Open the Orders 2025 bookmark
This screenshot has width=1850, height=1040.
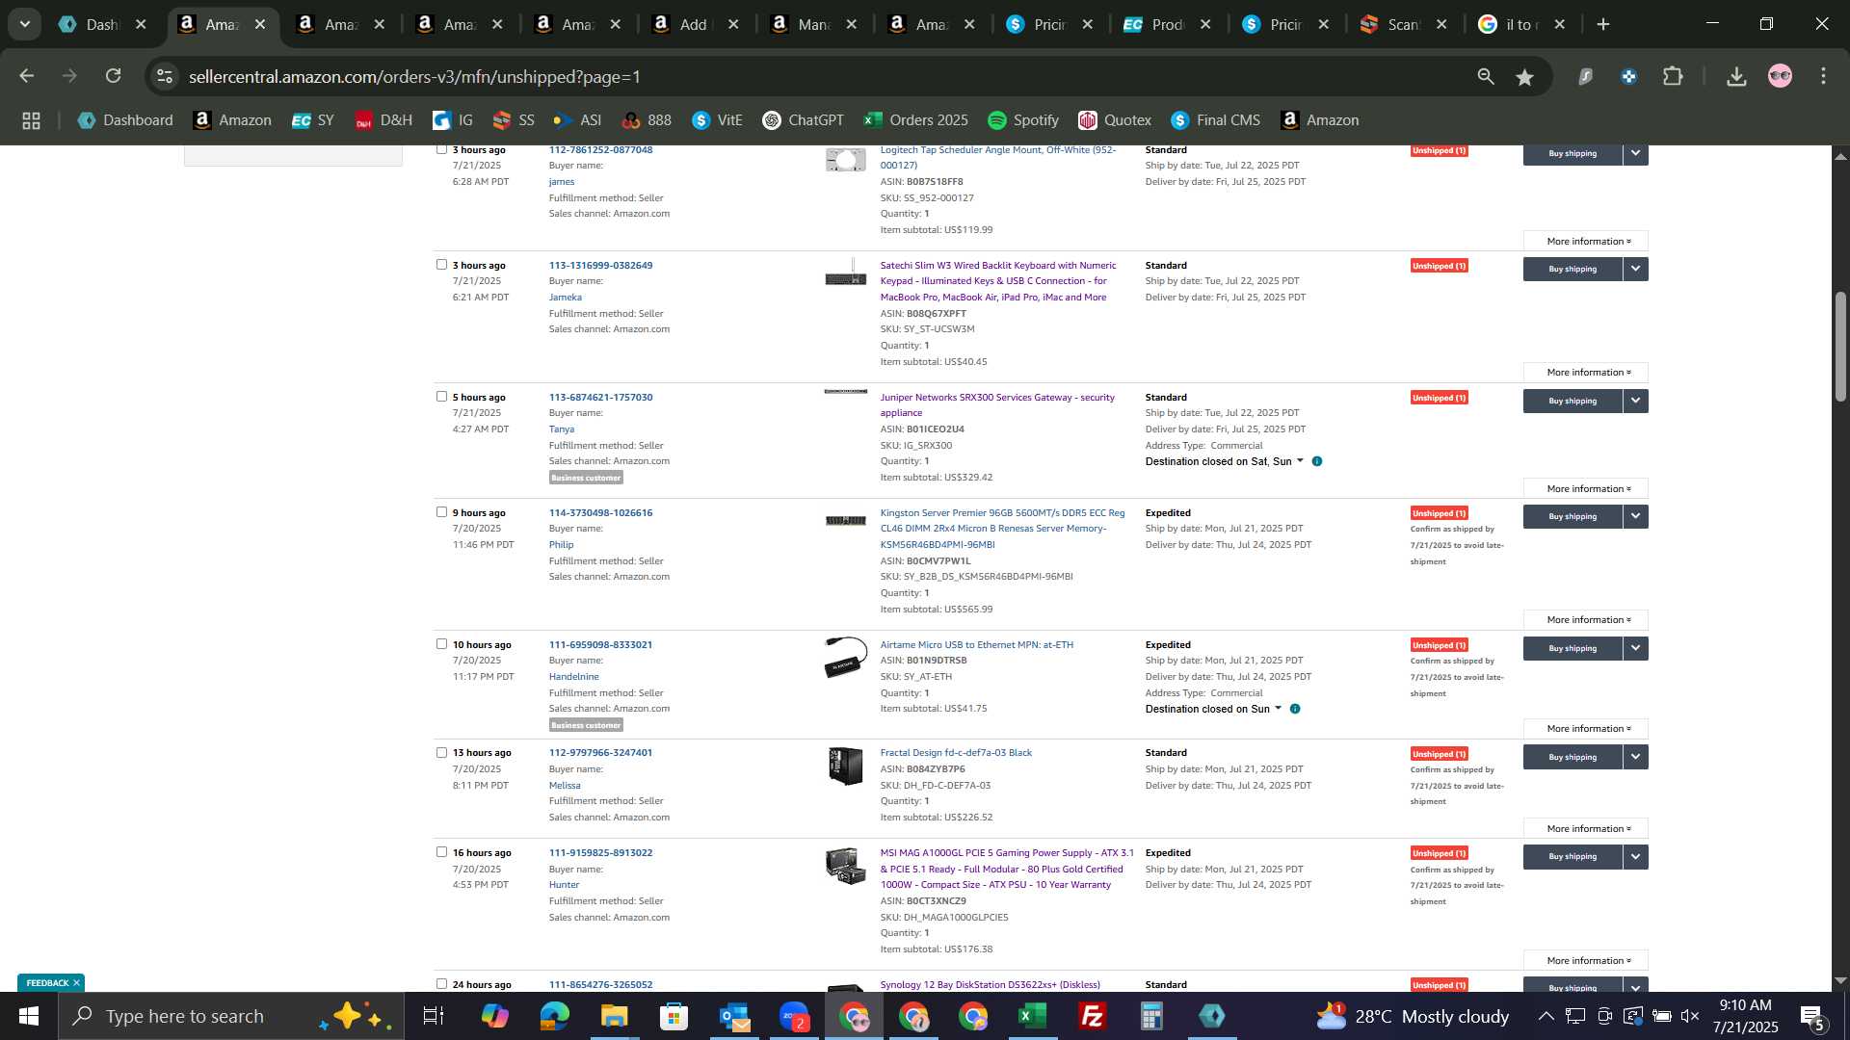pos(916,120)
